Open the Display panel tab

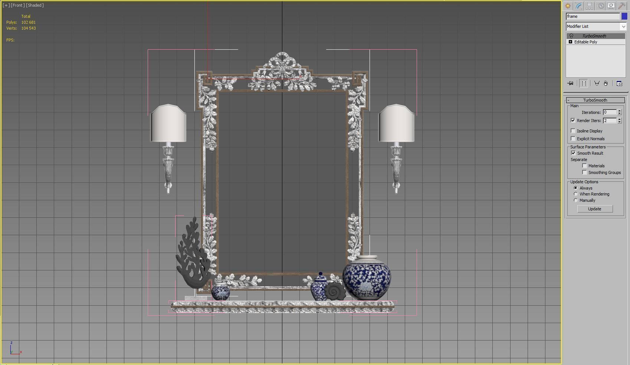(x=611, y=6)
